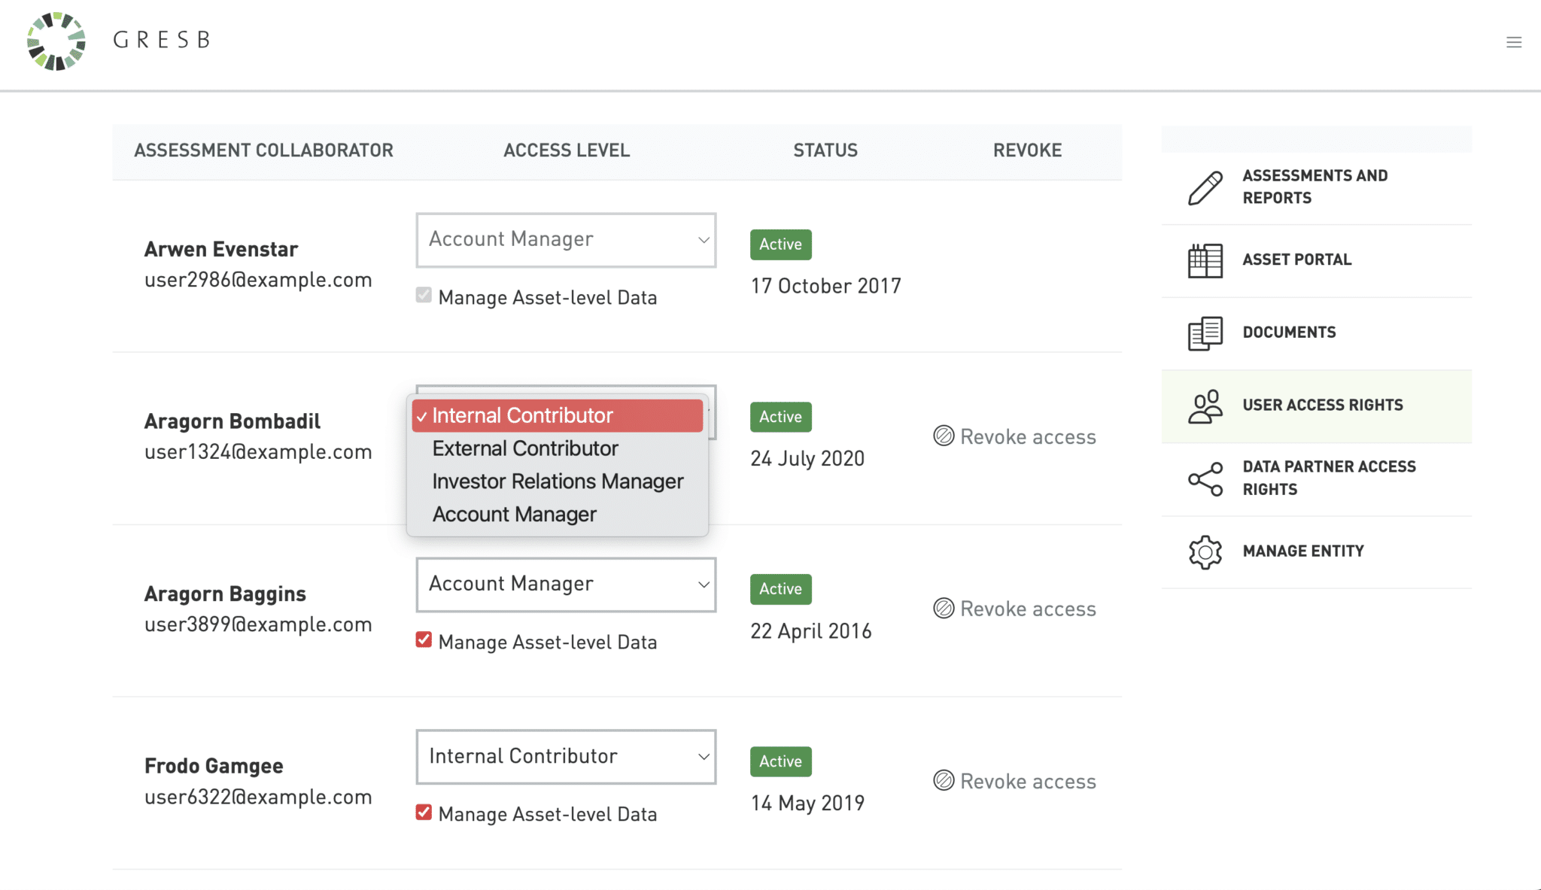
Task: Open Arwen Evenstar's access level dropdown
Action: click(566, 240)
